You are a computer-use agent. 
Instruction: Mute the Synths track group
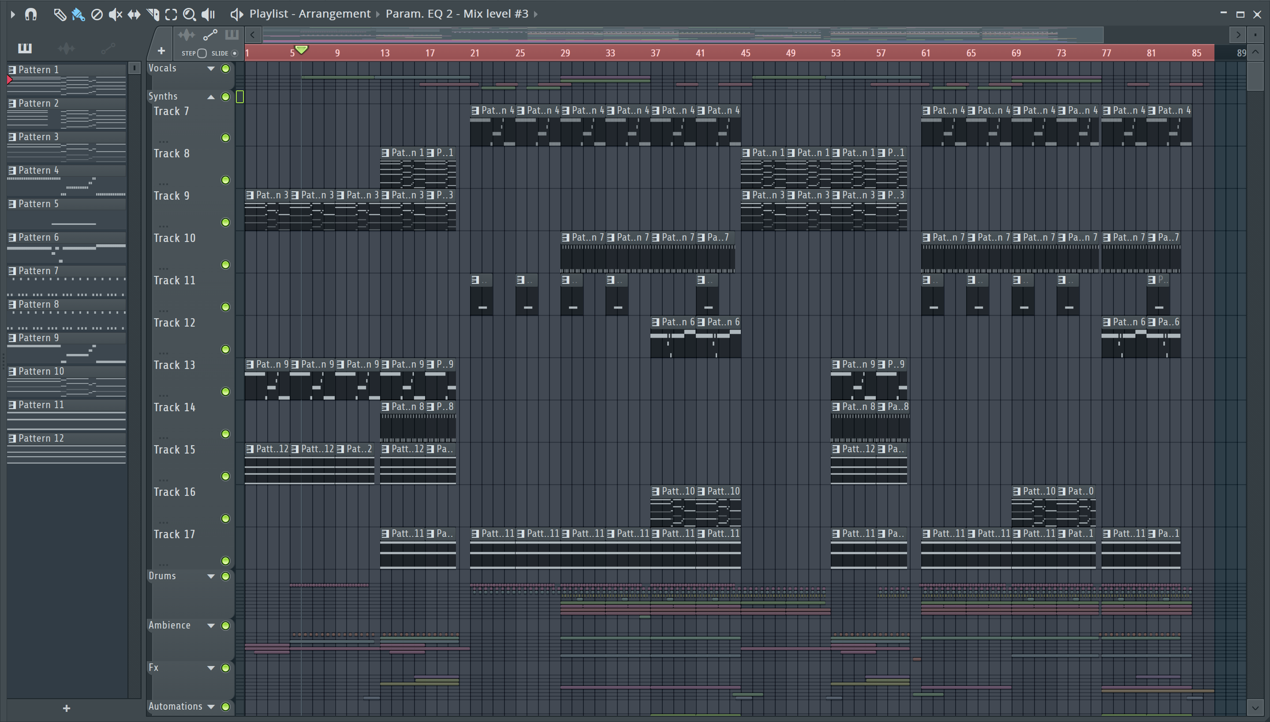(226, 97)
